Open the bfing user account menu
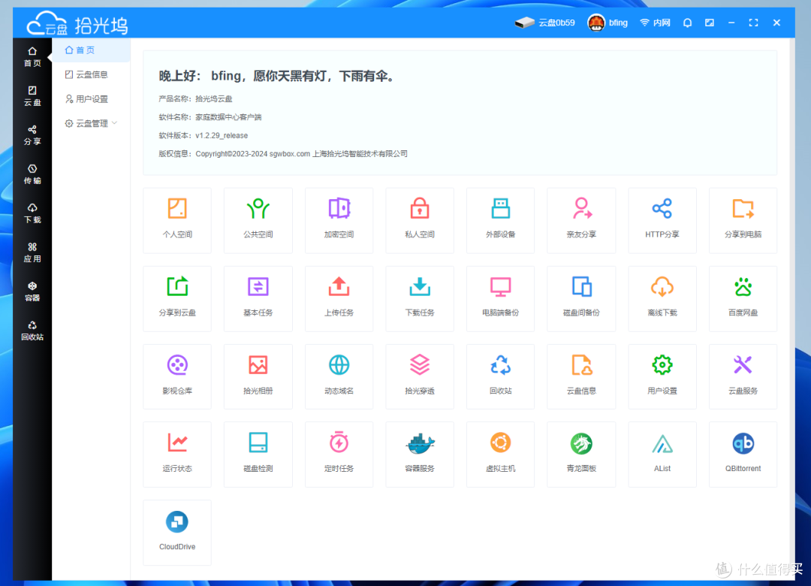The width and height of the screenshot is (811, 586). (x=607, y=23)
